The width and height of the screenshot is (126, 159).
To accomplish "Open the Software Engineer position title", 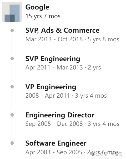I will point(56,143).
